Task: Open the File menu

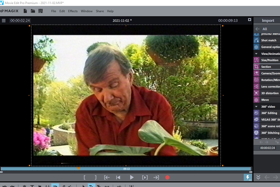Action: pos(54,11)
